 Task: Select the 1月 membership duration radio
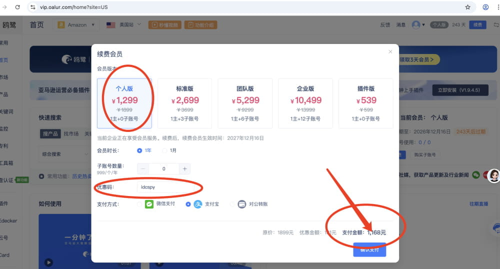click(164, 150)
